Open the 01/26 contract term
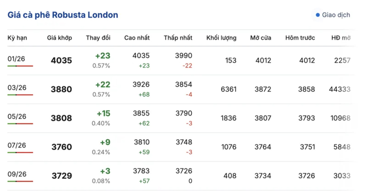 [17, 58]
